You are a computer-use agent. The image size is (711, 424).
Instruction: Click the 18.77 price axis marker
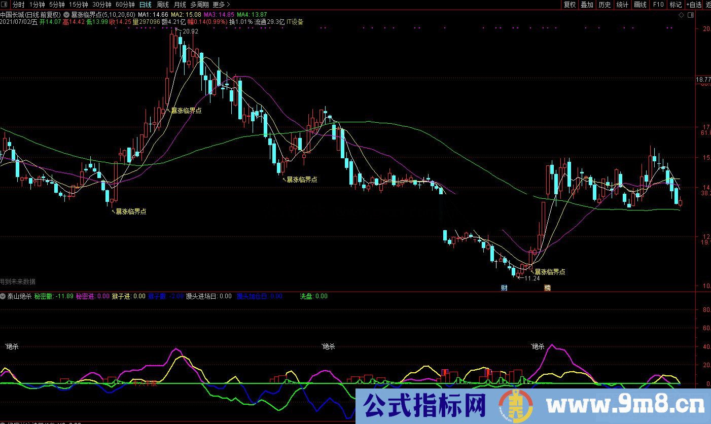703,80
